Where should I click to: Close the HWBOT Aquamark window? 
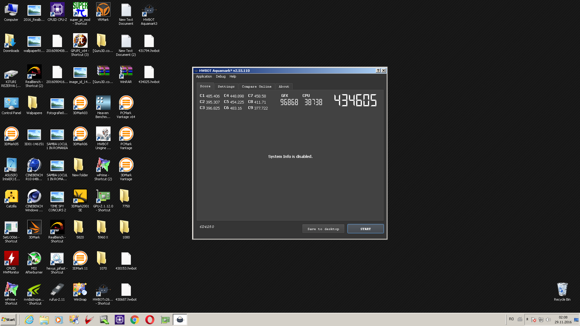pos(384,70)
